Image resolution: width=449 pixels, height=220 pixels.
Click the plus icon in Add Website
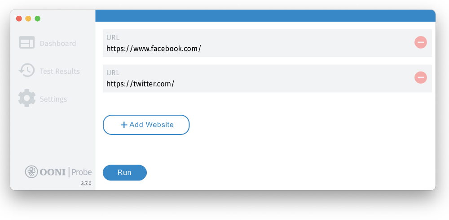[124, 125]
